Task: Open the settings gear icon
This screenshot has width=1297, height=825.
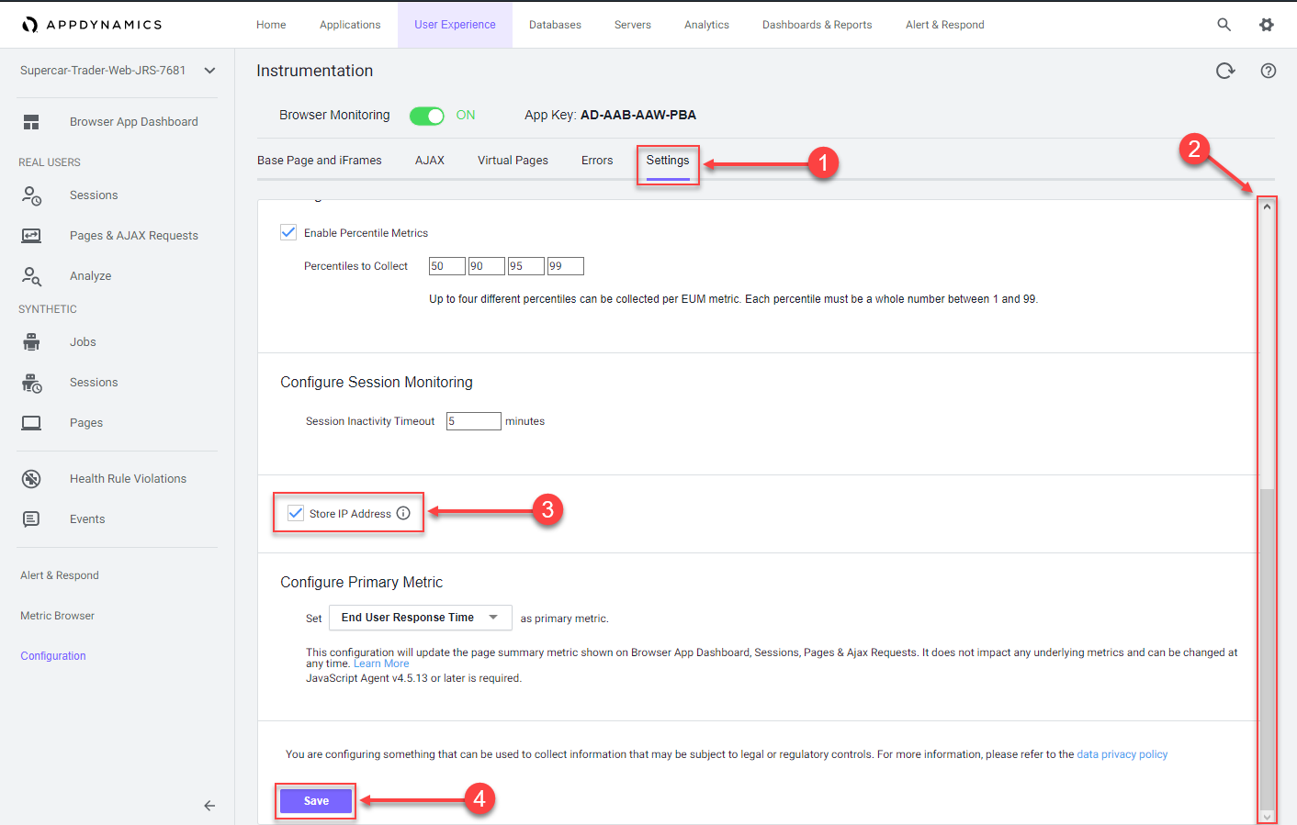Action: coord(1267,25)
